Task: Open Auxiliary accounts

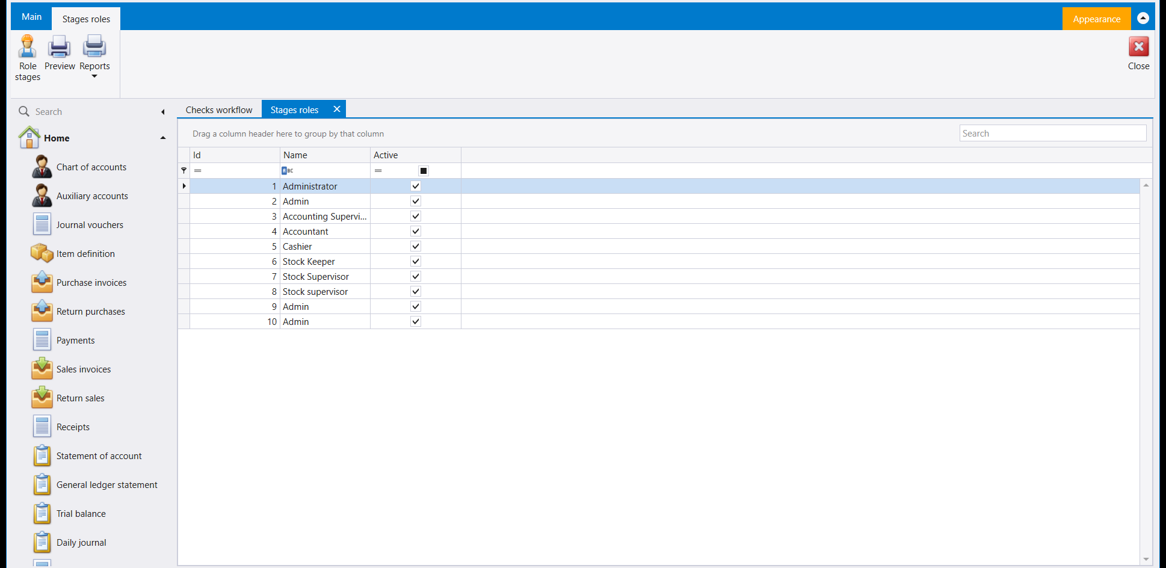Action: (x=92, y=196)
